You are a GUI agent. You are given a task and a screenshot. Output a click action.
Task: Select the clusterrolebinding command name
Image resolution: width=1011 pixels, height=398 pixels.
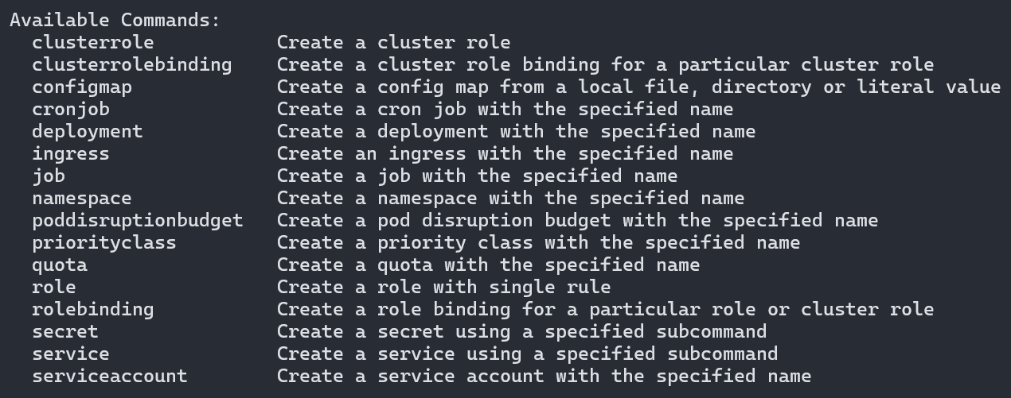click(131, 64)
